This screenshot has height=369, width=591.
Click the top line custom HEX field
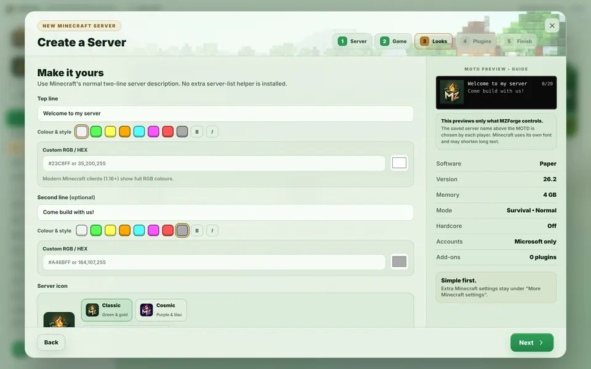pos(214,164)
